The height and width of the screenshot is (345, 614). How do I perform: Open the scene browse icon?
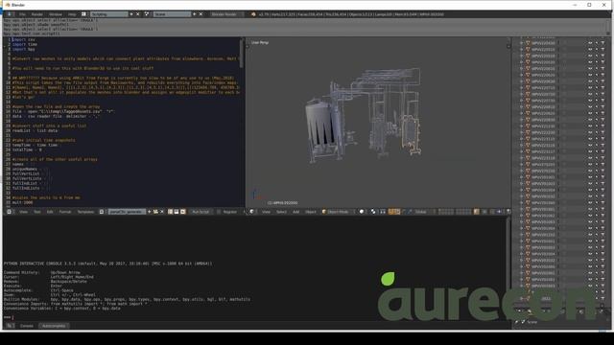tap(147, 14)
